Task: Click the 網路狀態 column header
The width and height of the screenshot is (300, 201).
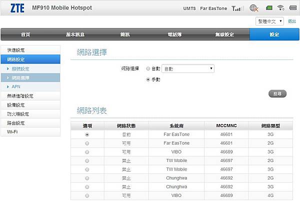Action: [126, 125]
